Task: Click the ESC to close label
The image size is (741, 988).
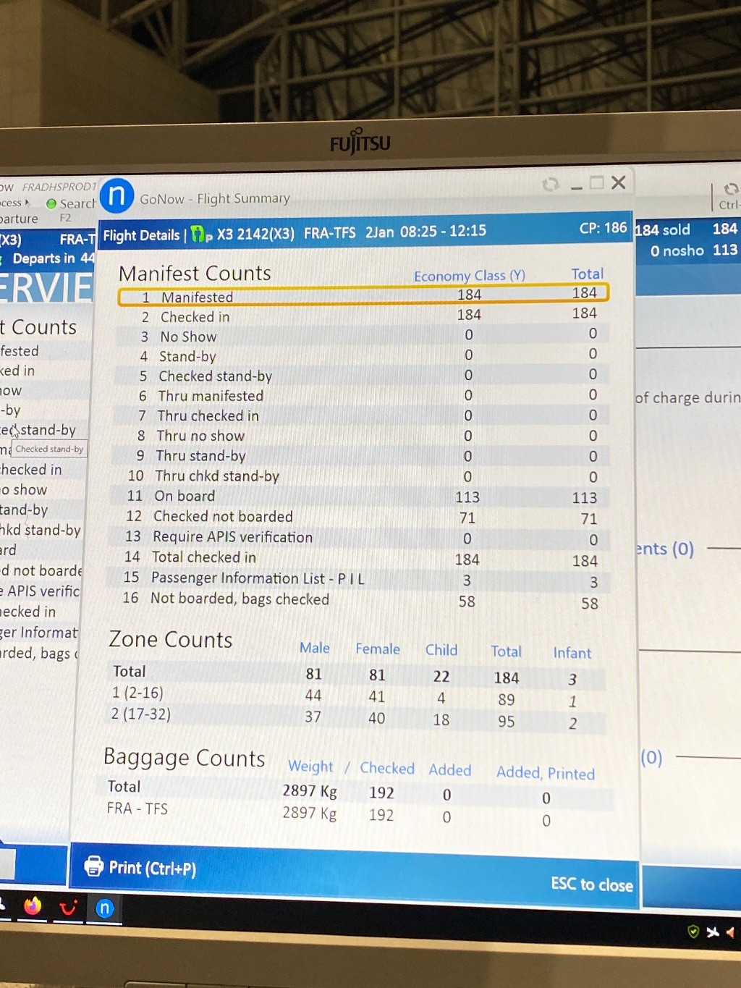Action: coord(591,884)
